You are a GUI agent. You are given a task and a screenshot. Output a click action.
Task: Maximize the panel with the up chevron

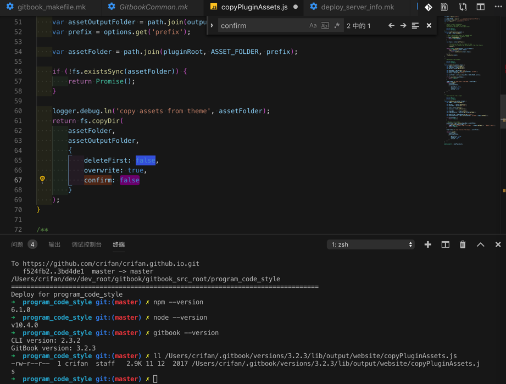(x=481, y=244)
